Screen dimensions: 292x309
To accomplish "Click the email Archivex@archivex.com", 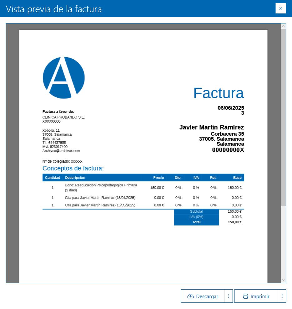I will point(61,150).
